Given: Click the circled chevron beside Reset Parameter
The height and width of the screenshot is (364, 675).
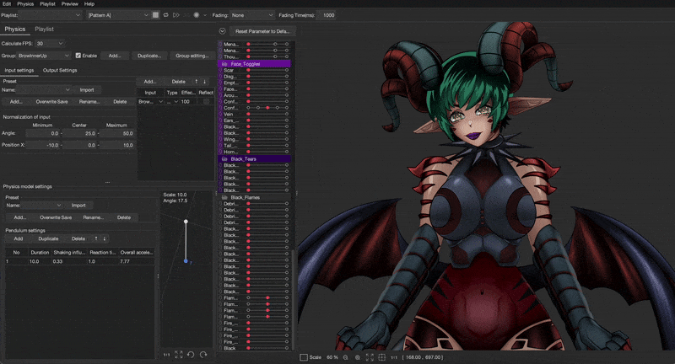Looking at the screenshot, I should 222,31.
